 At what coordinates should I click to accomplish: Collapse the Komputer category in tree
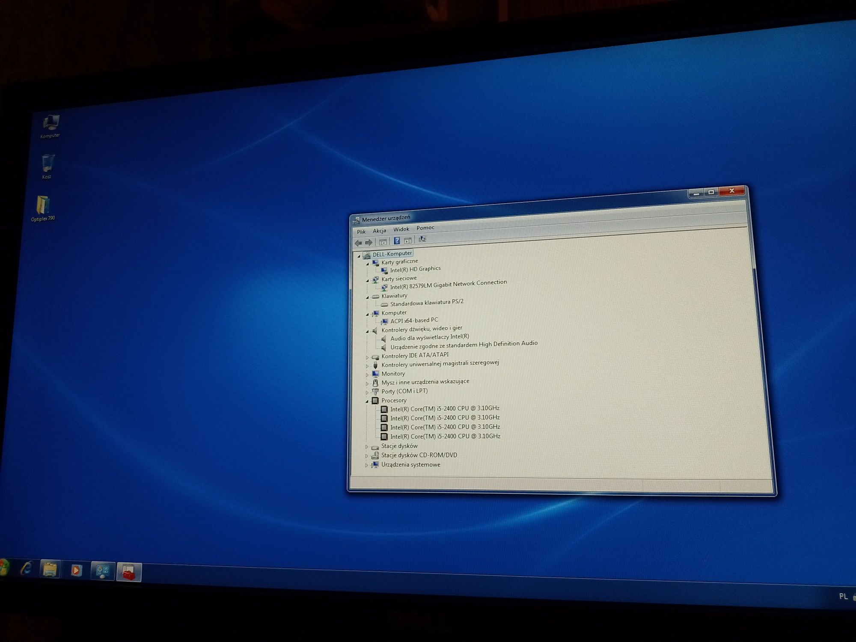367,314
